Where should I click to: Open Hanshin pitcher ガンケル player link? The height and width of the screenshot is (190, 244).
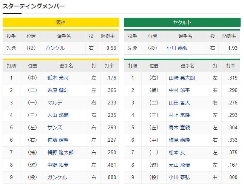tap(55, 48)
